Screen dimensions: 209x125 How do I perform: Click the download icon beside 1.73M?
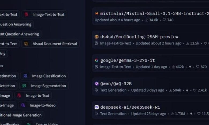click(173, 114)
